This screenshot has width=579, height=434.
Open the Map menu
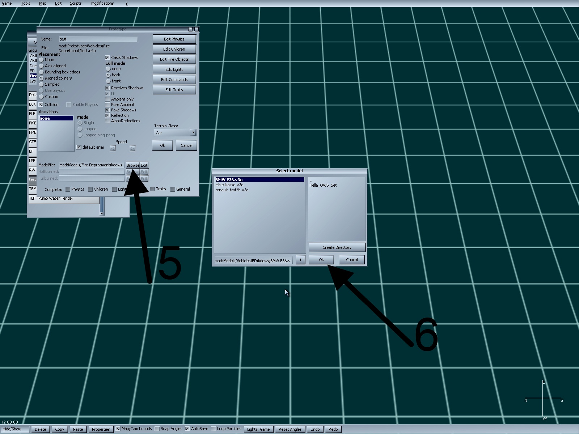click(x=43, y=3)
